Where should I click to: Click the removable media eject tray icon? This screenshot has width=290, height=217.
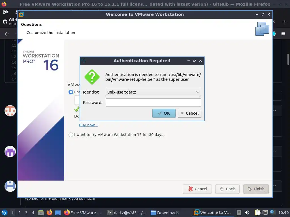point(239,212)
